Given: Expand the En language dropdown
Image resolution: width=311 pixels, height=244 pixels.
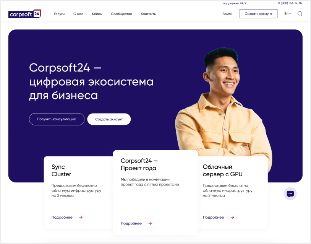Looking at the screenshot, I should [287, 14].
